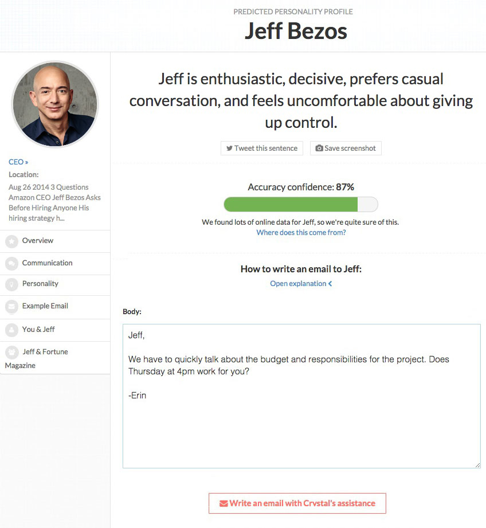Click the envelope icon on Crystal's assistance button
Viewport: 486px width, 528px height.
point(223,503)
